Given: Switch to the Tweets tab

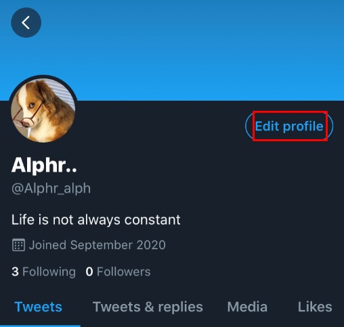Looking at the screenshot, I should [38, 307].
